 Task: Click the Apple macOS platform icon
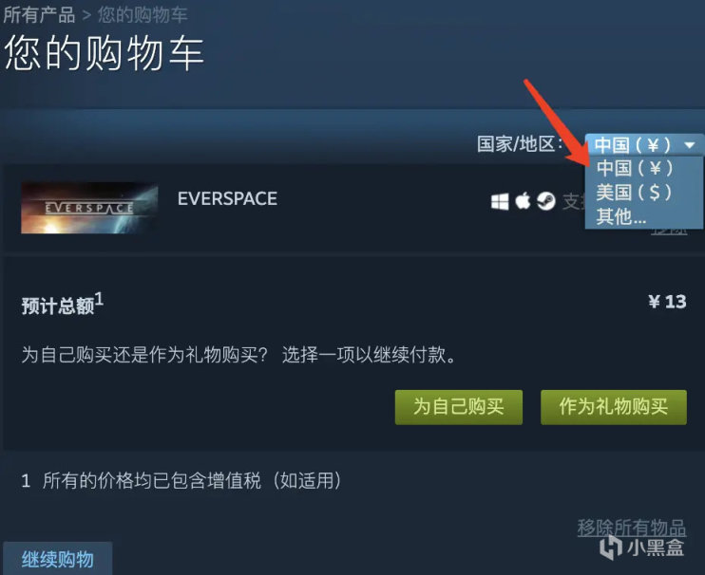523,201
